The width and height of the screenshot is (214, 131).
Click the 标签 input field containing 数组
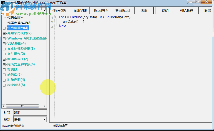30,113
